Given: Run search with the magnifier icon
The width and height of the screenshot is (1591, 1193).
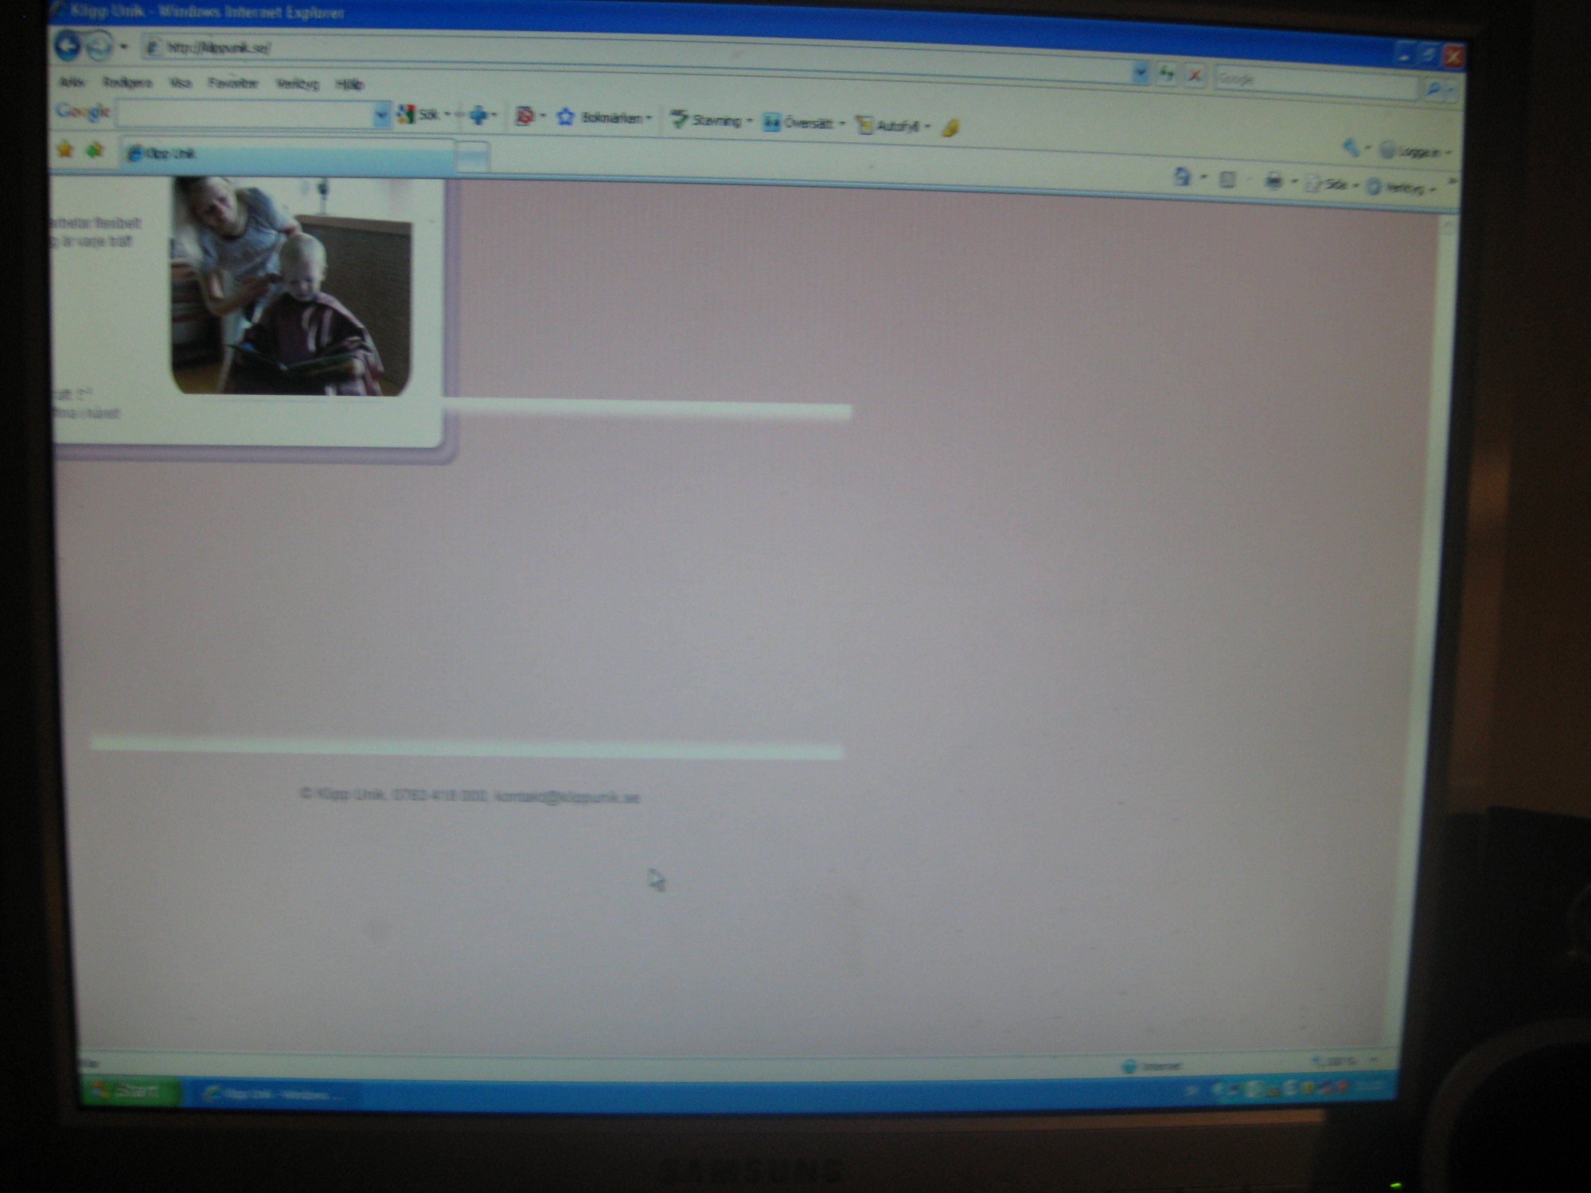Looking at the screenshot, I should [1433, 88].
